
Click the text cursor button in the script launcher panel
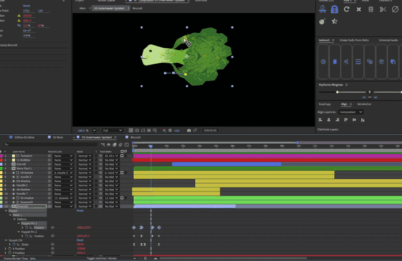[x=346, y=62]
